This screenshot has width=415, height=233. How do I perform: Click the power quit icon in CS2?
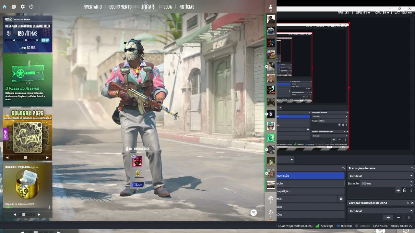click(31, 6)
